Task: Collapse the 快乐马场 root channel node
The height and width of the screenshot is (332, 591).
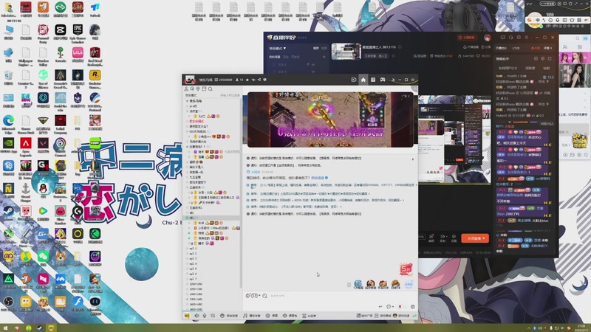Action: click(x=188, y=101)
